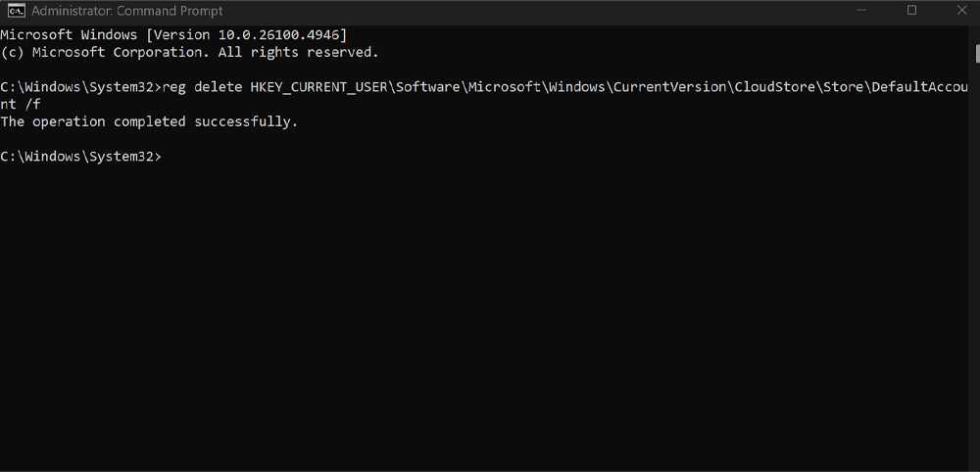The image size is (980, 472).
Task: Click the "Administrator: Command Prompt" title text
Action: [x=127, y=11]
